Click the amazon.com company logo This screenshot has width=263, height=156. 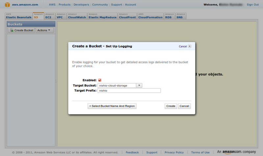(x=236, y=152)
